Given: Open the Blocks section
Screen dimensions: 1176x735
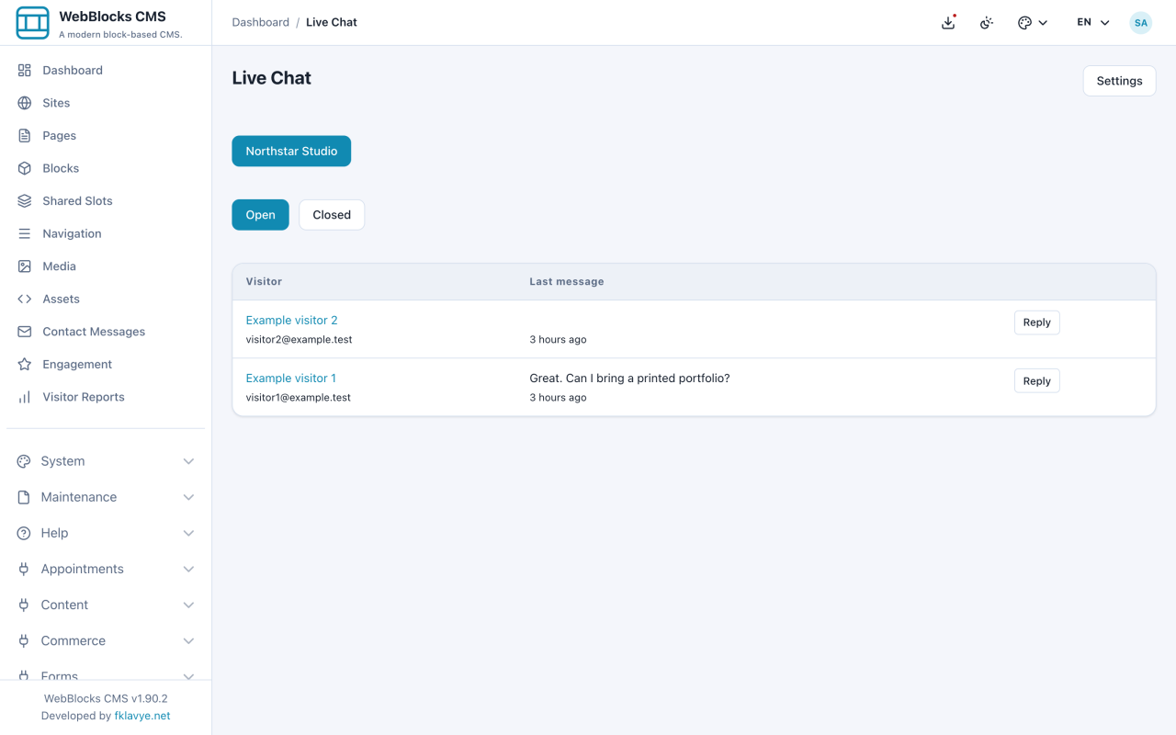Looking at the screenshot, I should (x=106, y=168).
